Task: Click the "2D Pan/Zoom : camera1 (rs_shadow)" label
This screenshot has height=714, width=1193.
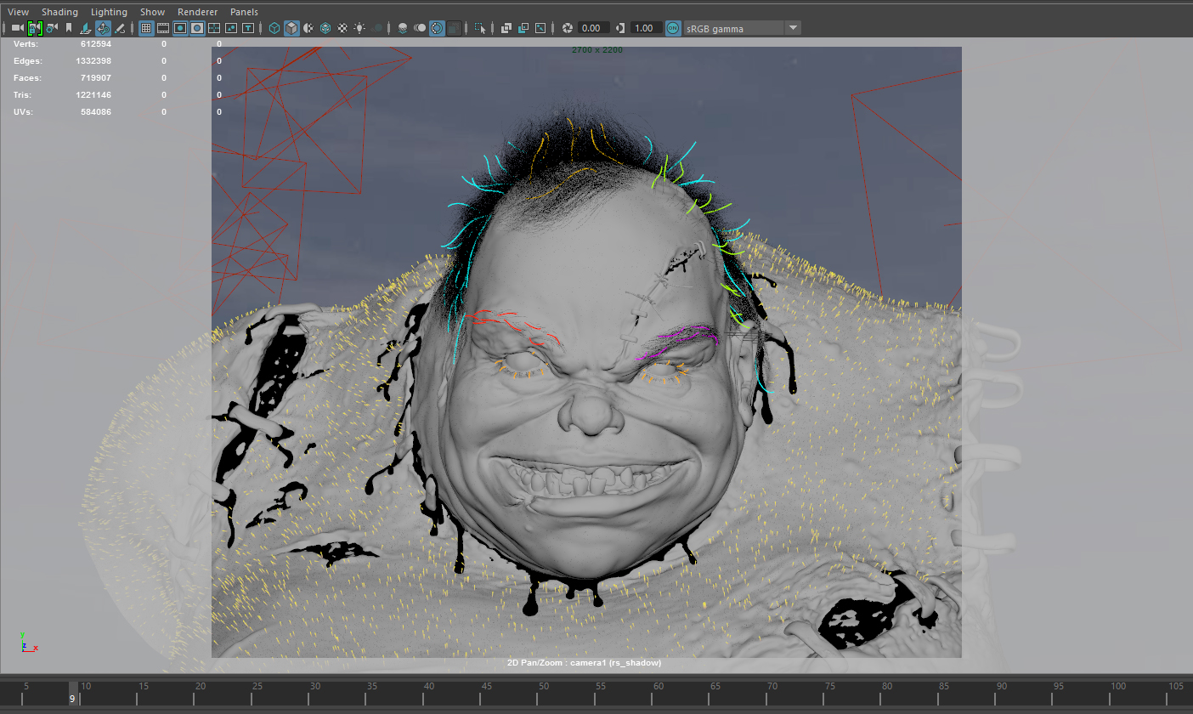Action: [584, 663]
